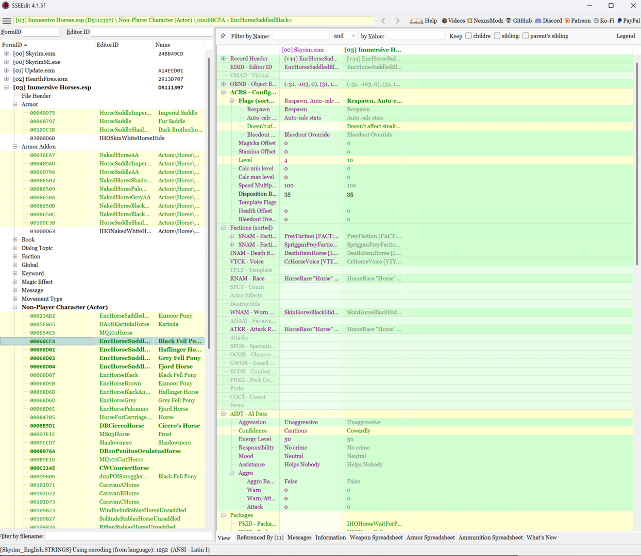
Task: Focus the by Value filter field
Action: coord(416,36)
